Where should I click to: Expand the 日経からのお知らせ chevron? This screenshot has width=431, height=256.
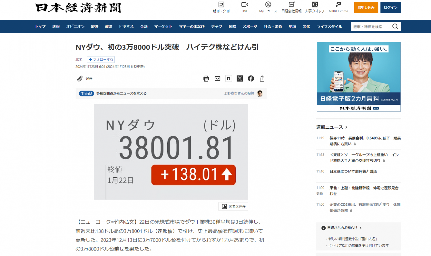pyautogui.click(x=361, y=228)
